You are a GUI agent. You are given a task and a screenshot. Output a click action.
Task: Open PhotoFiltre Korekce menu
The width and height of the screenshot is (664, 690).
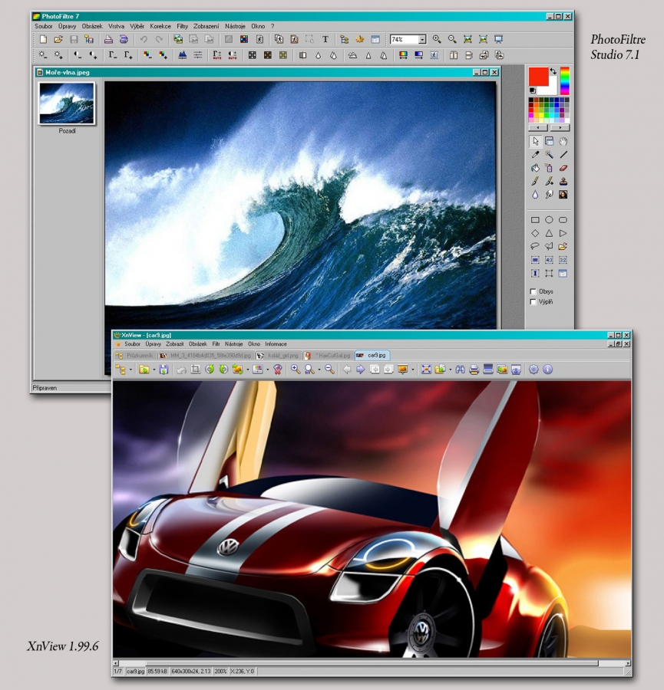coord(160,26)
